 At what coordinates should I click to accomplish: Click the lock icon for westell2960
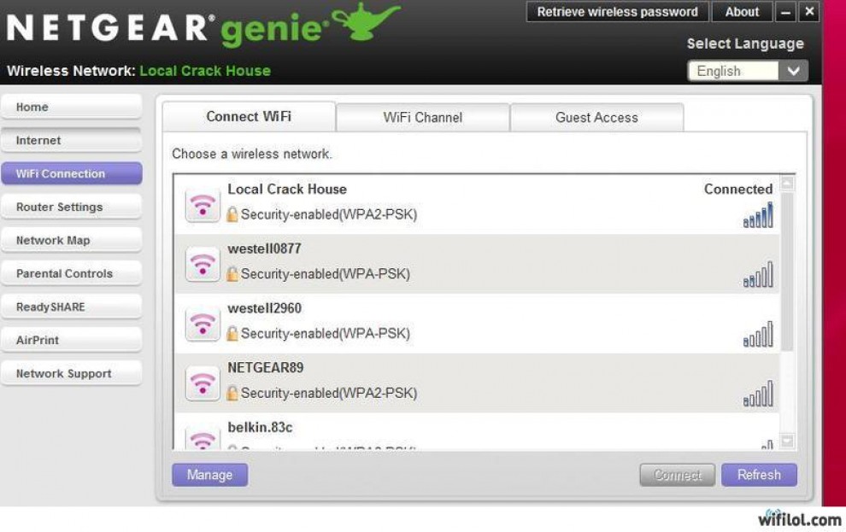232,333
